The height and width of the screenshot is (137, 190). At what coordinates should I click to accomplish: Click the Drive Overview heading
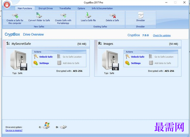click(33, 35)
